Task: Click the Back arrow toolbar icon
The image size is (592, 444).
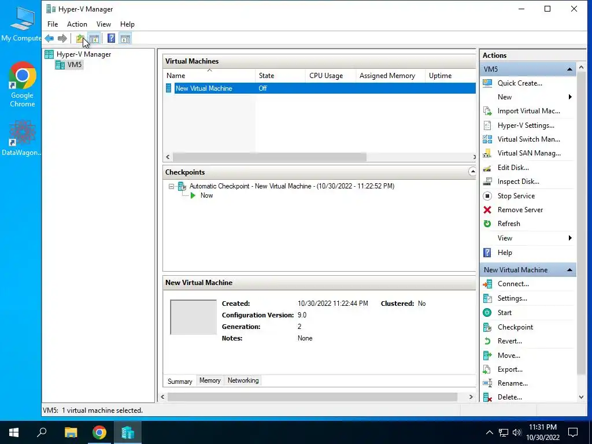Action: pyautogui.click(x=49, y=38)
